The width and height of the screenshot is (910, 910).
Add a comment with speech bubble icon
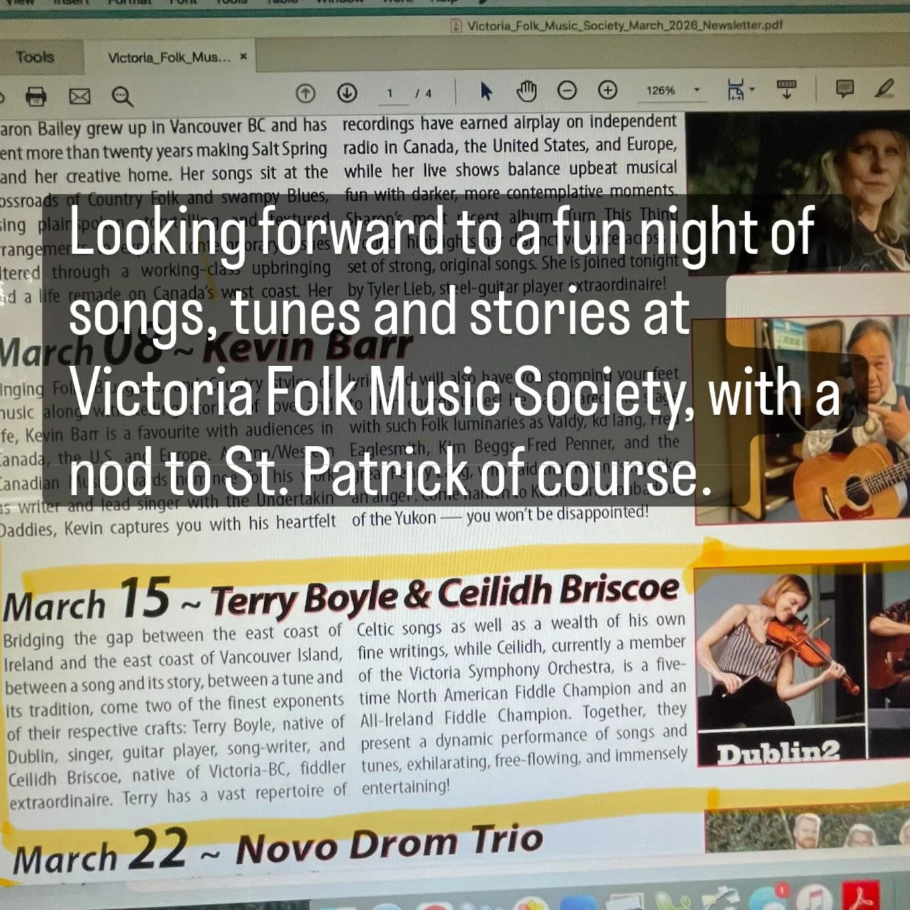[844, 88]
